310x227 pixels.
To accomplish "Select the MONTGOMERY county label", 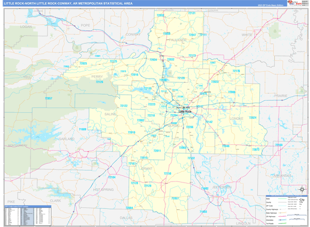I will pos(18,145).
